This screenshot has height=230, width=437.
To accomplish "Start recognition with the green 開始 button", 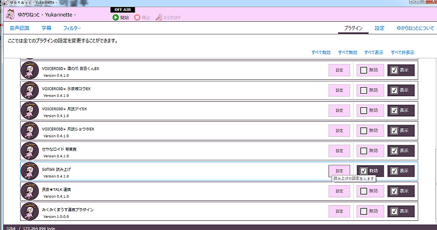I will (x=121, y=18).
